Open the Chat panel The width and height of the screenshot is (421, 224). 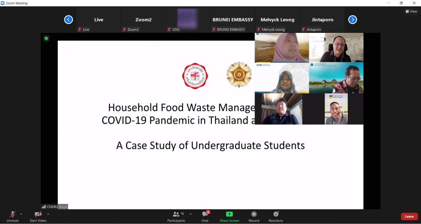tap(205, 214)
